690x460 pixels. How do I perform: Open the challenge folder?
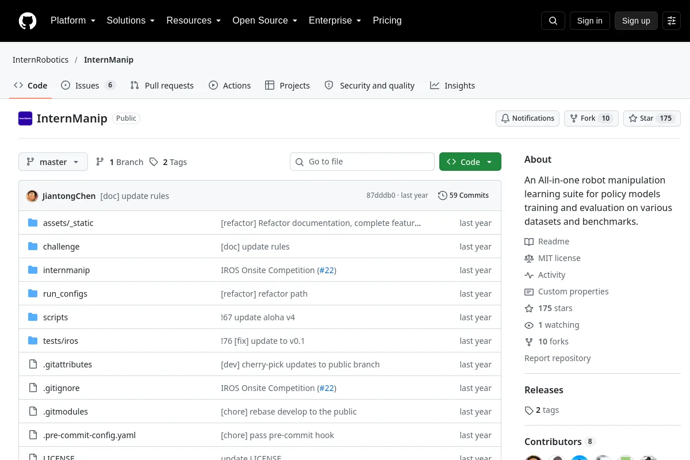[61, 247]
